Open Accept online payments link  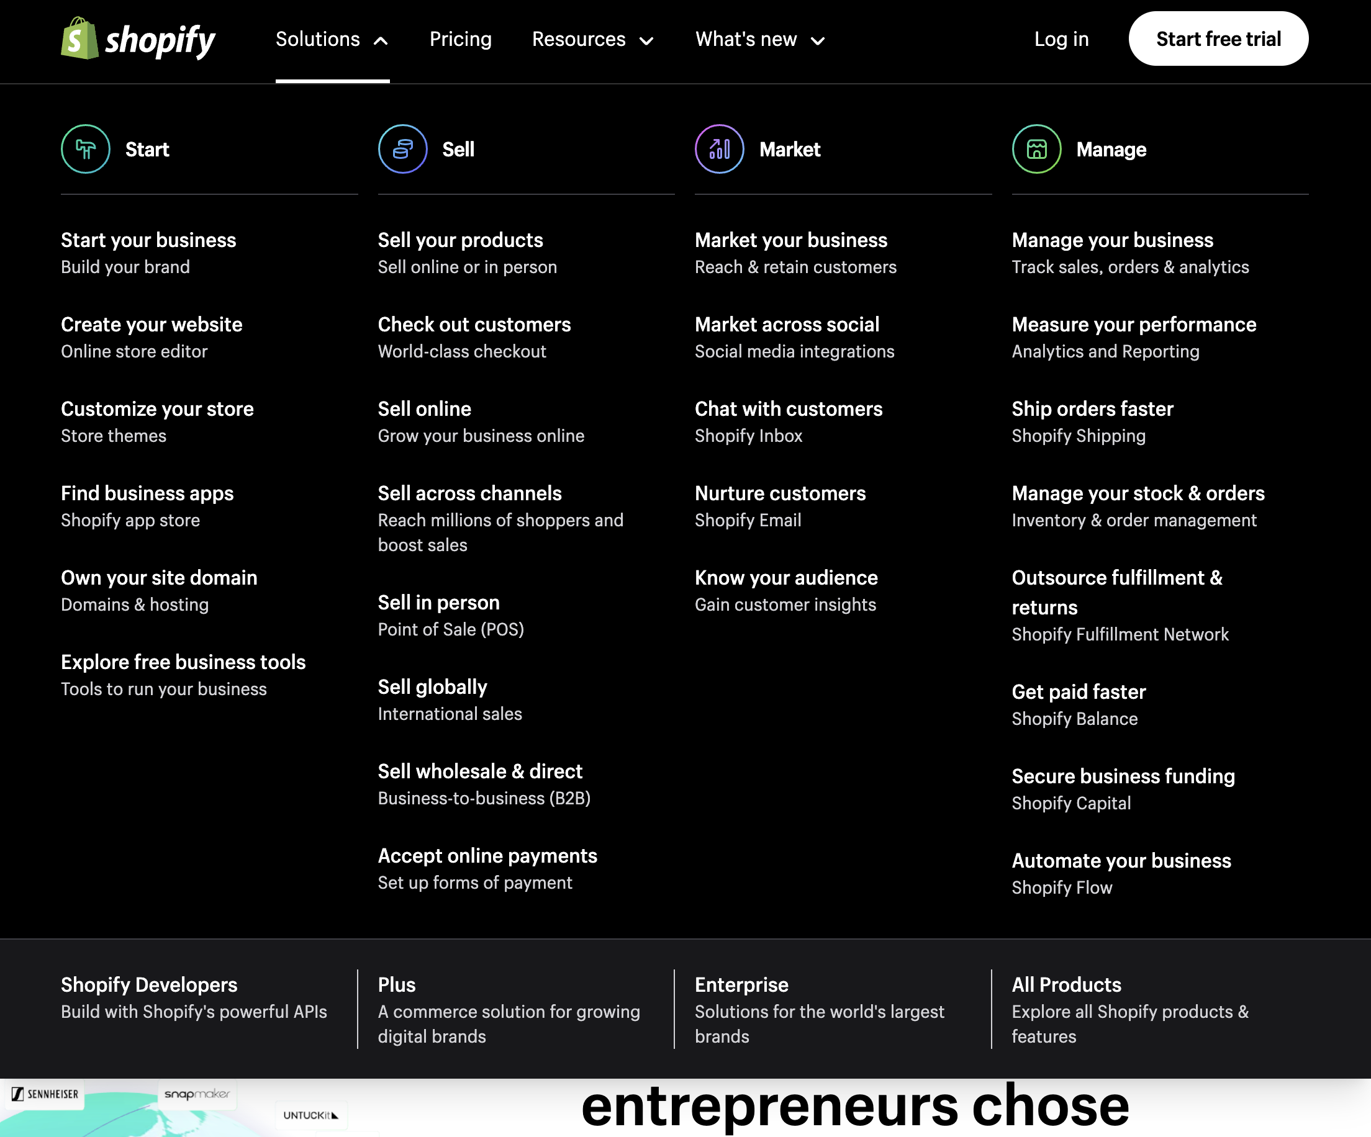coord(487,856)
